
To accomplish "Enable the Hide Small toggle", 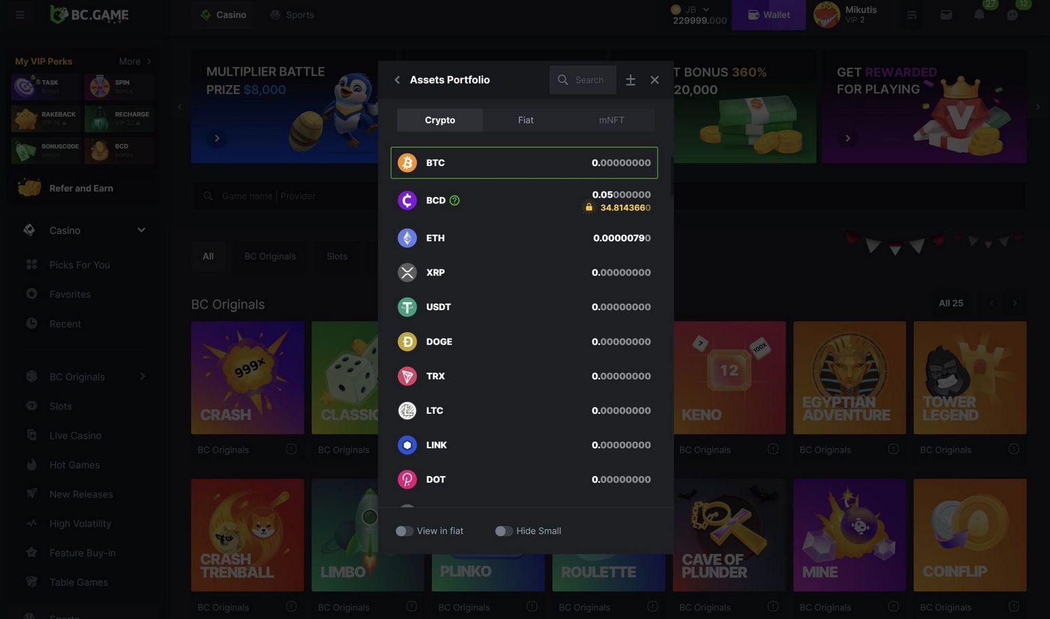I will click(x=504, y=531).
